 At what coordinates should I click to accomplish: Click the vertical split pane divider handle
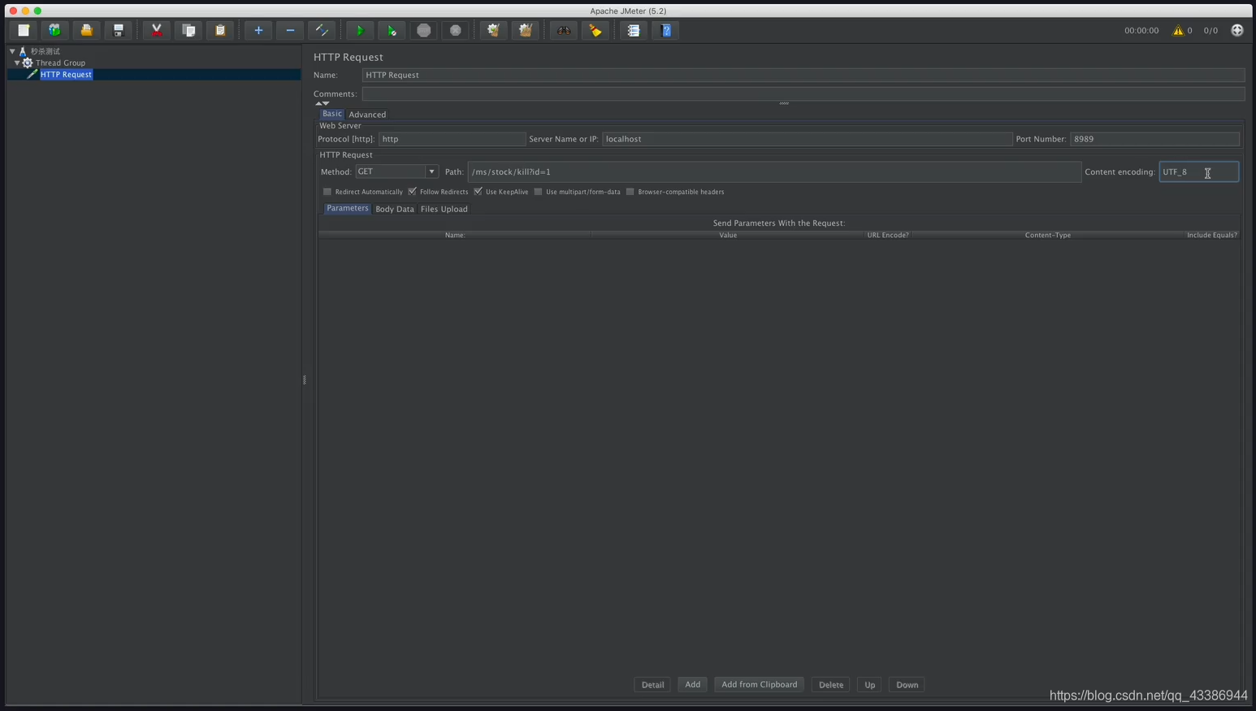coord(305,379)
